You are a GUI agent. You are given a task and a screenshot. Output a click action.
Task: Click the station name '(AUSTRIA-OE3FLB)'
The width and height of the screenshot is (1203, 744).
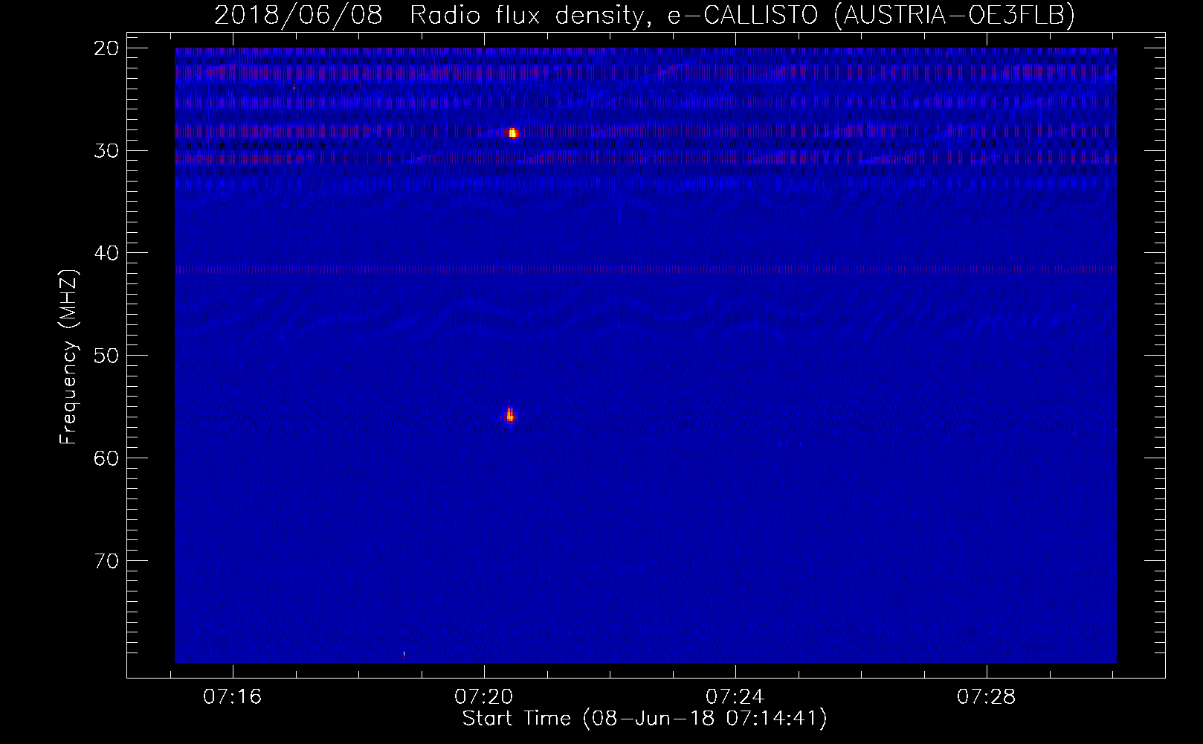click(x=955, y=15)
